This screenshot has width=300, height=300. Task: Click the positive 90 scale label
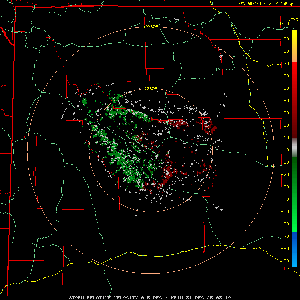pos(286,39)
